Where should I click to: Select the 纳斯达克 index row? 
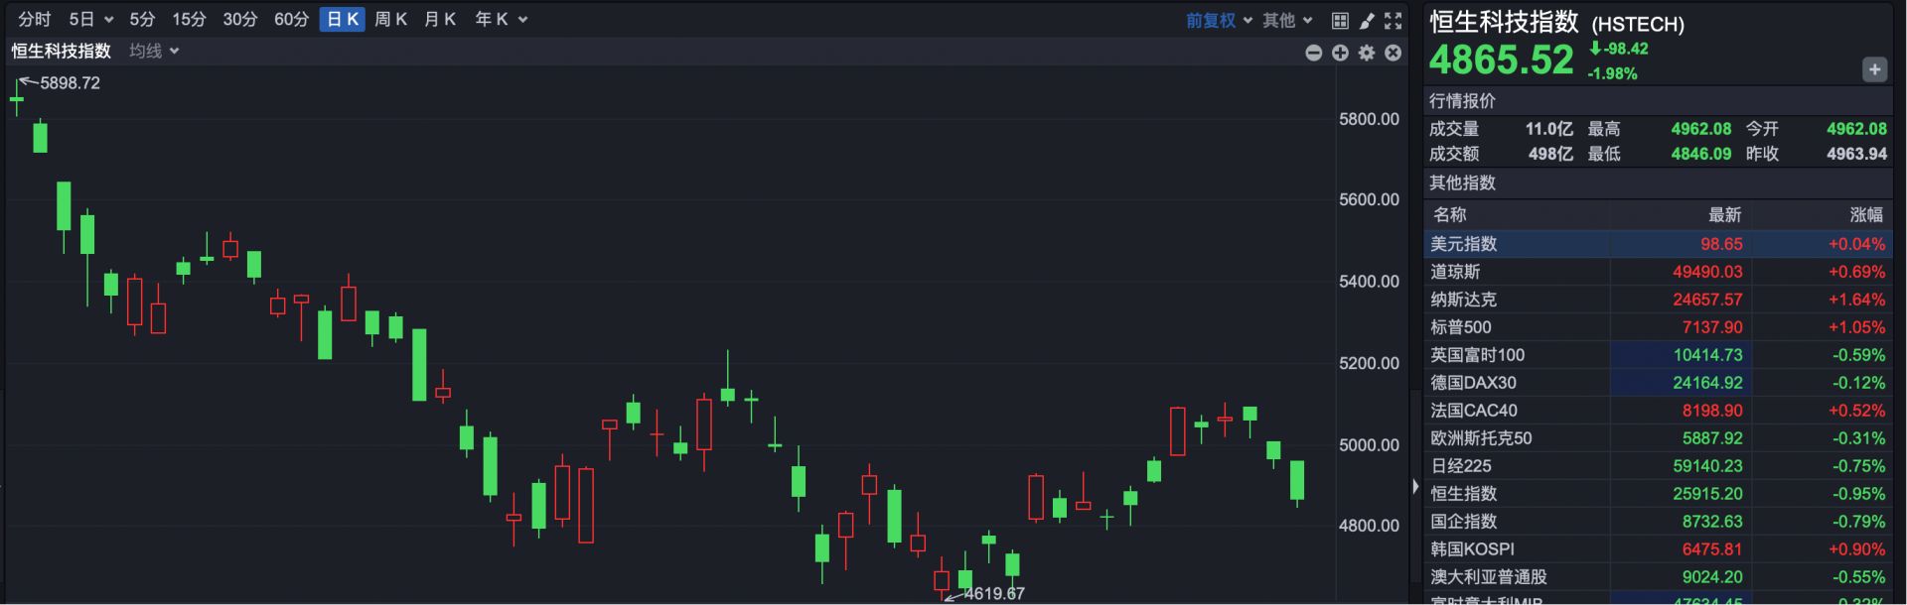1658,300
